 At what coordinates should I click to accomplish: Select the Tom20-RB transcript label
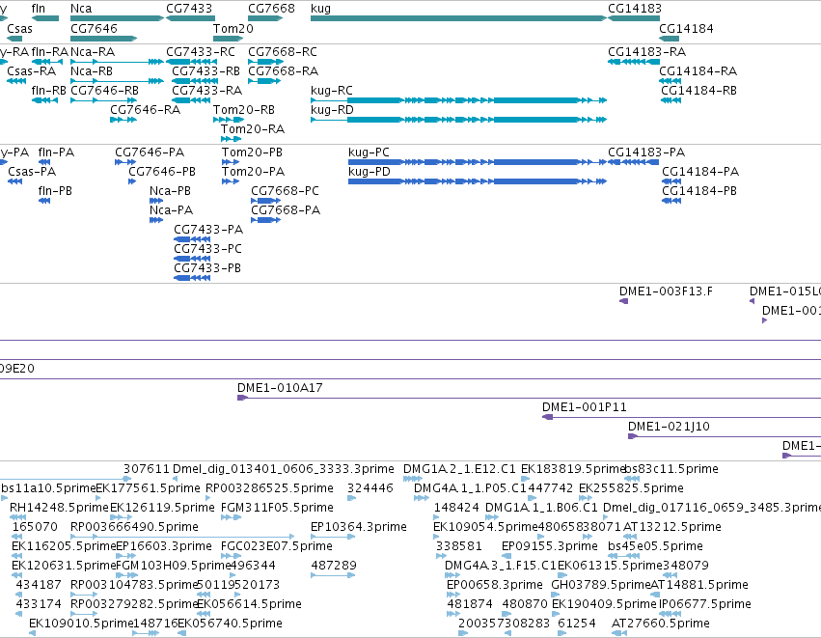click(243, 110)
